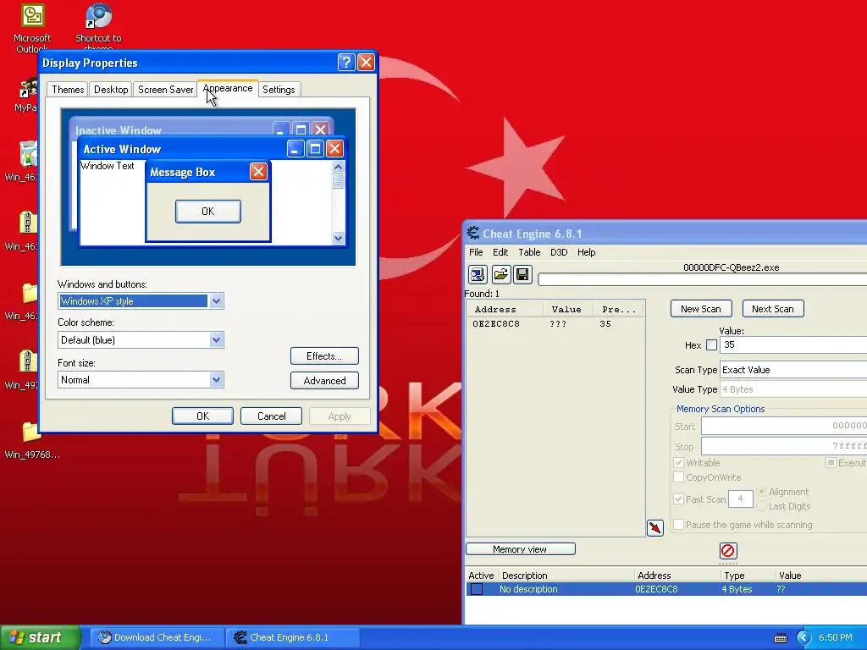The image size is (867, 650).
Task: Click the scan Value input field
Action: click(x=793, y=345)
